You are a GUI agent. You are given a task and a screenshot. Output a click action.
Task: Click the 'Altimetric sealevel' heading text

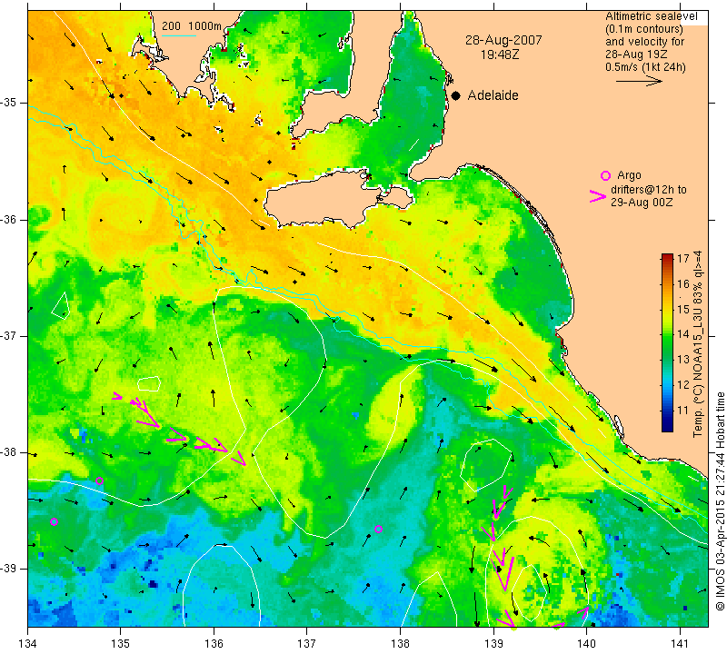point(651,16)
